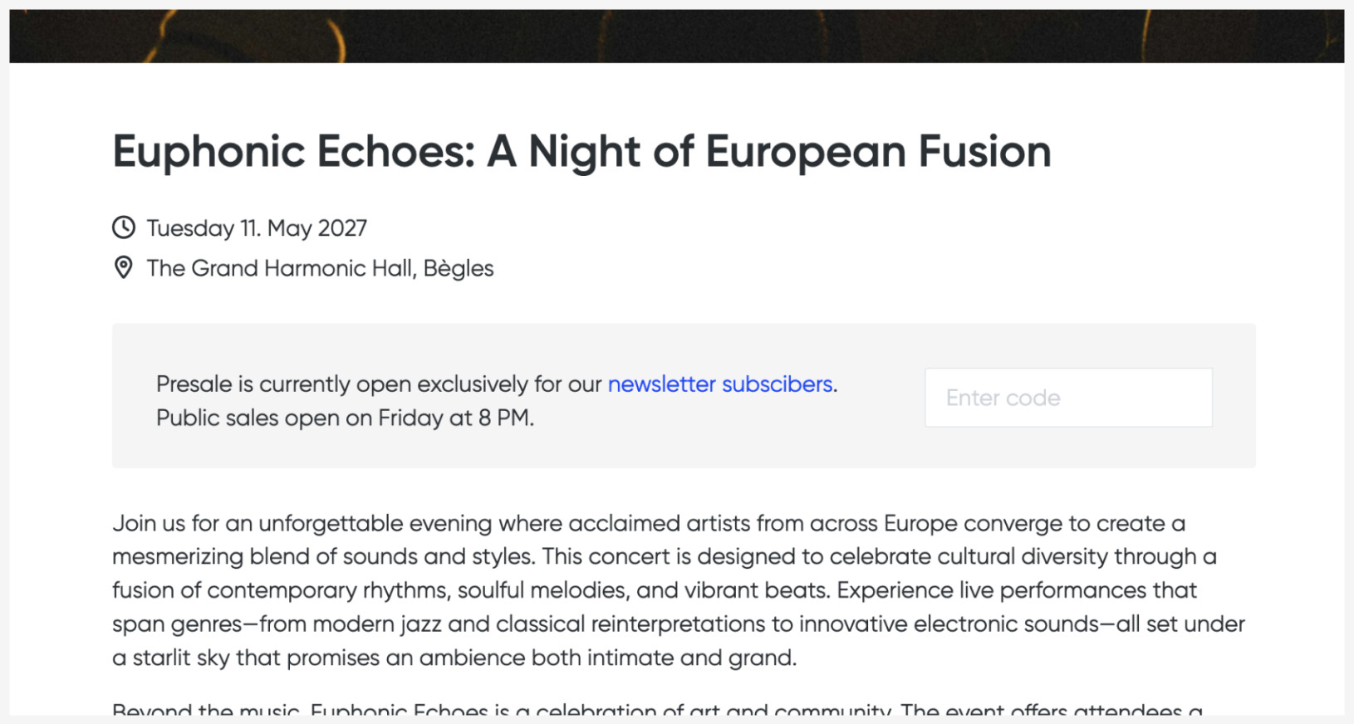Click the paragraph starting 'Join us for'
This screenshot has height=724, width=1354.
point(648,523)
